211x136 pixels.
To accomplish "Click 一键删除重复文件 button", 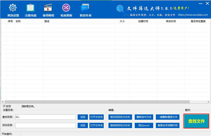I will (168, 117).
